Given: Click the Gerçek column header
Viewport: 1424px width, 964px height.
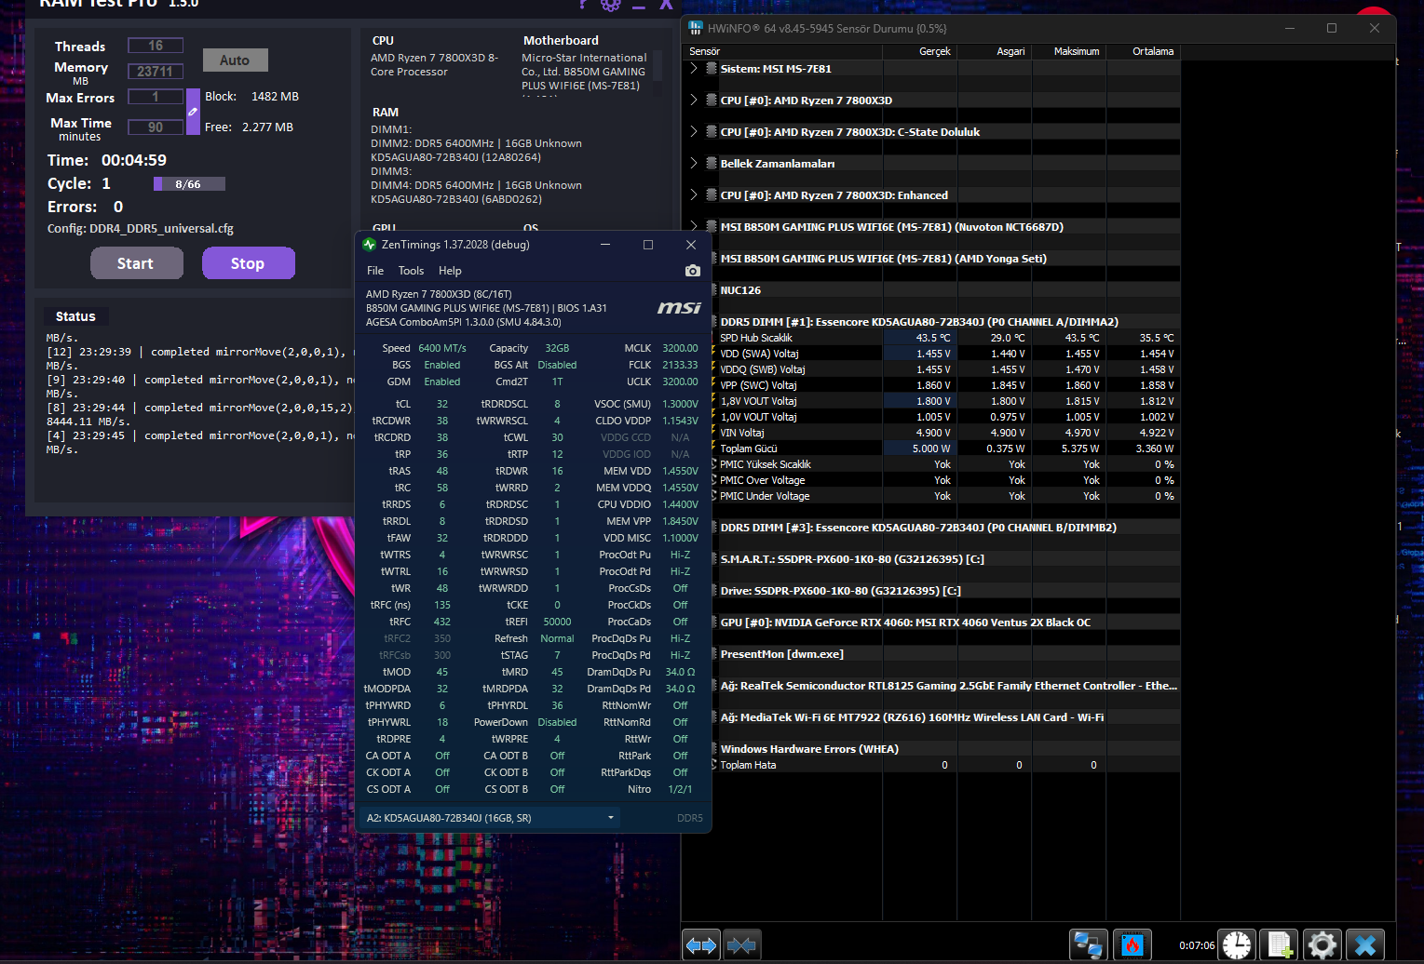Looking at the screenshot, I should [920, 51].
